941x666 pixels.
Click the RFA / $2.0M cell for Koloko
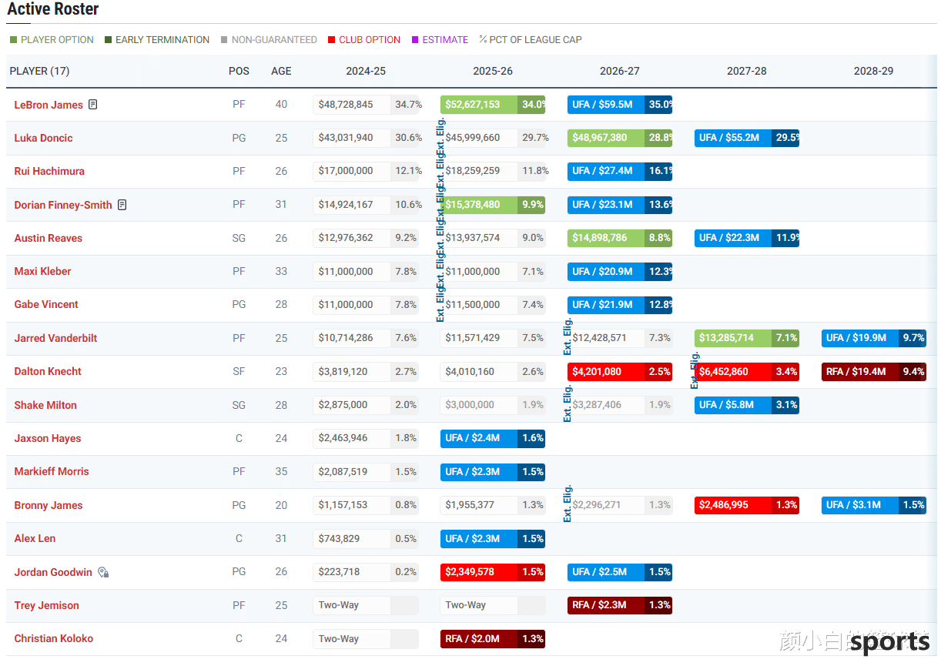point(493,638)
